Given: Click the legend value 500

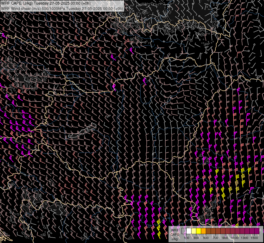Looking at the screenshot, I should (206, 238).
